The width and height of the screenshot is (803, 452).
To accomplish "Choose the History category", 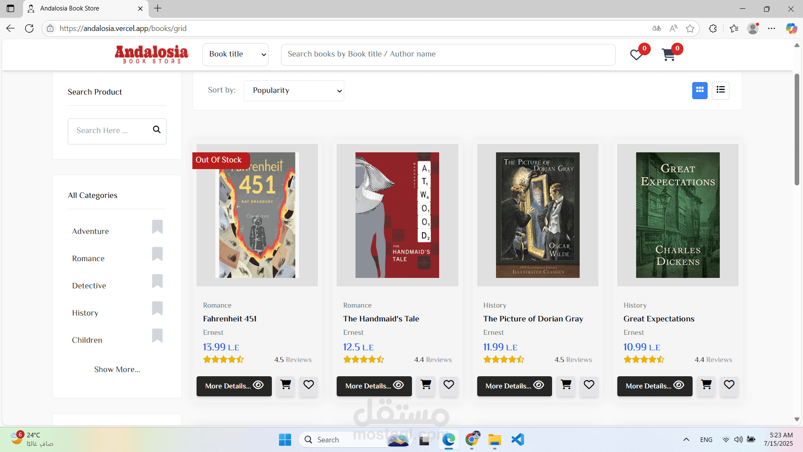I will (x=85, y=313).
